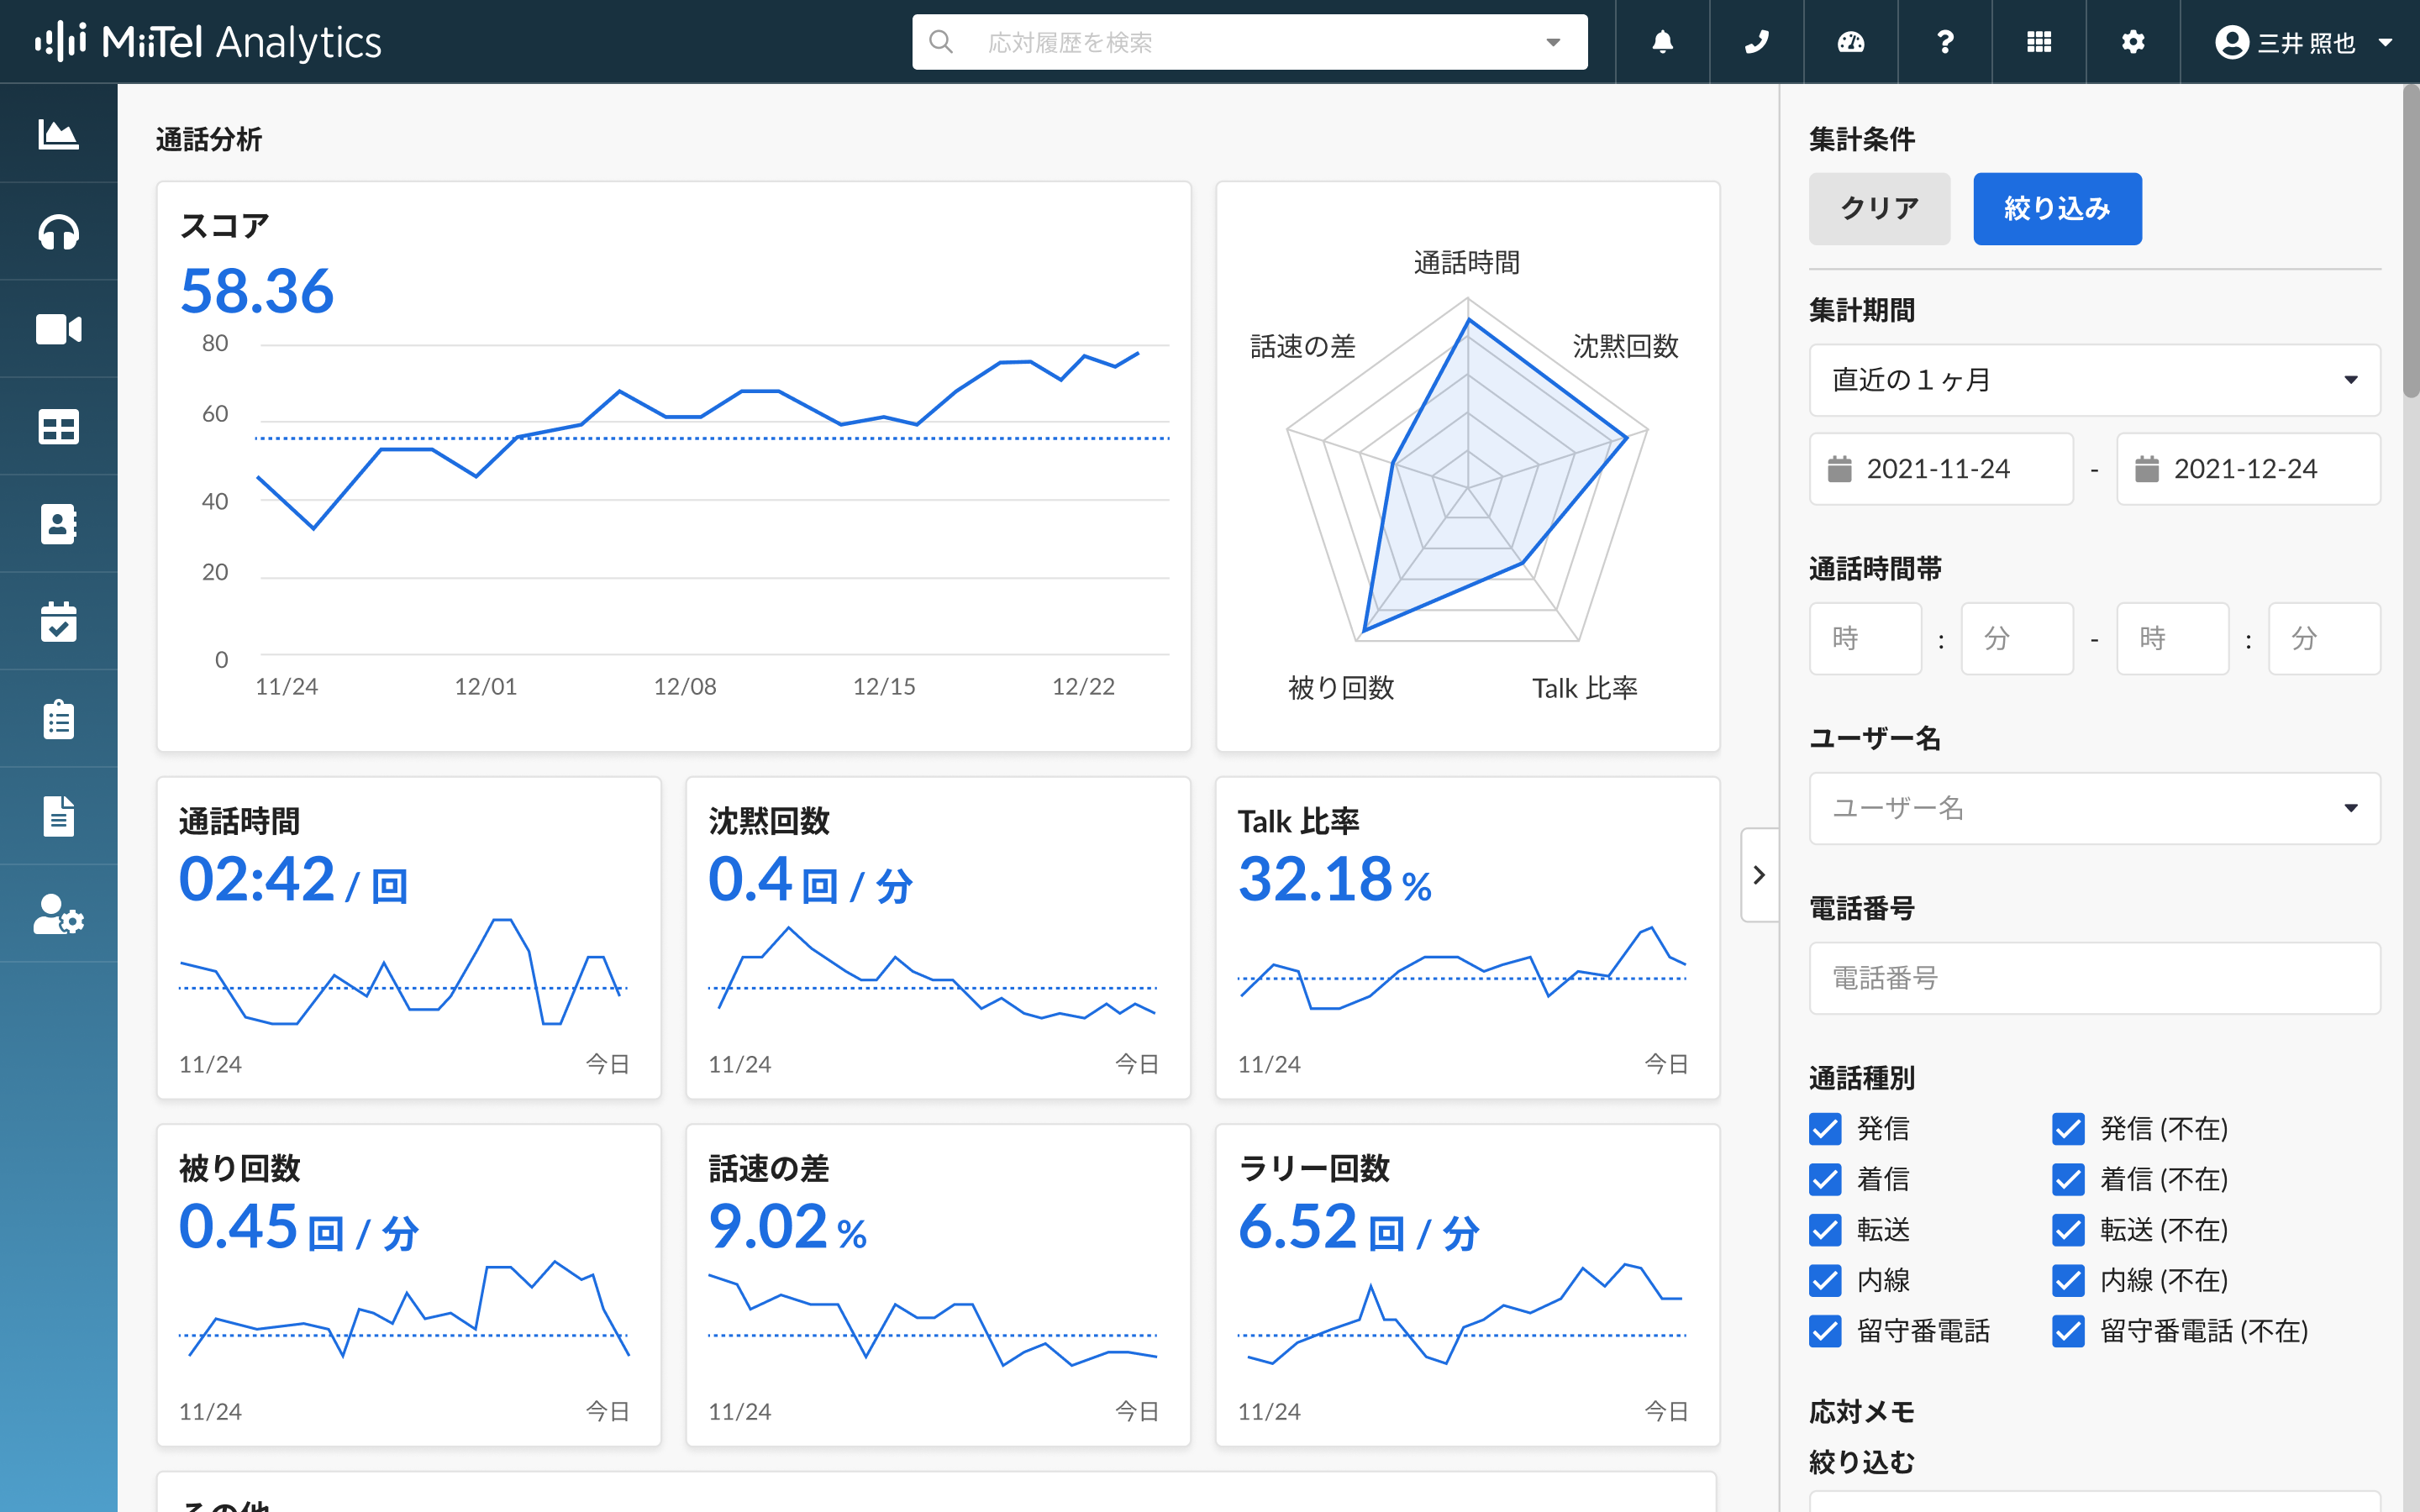Click the question mark help icon
The width and height of the screenshot is (2420, 1512).
pos(1944,42)
